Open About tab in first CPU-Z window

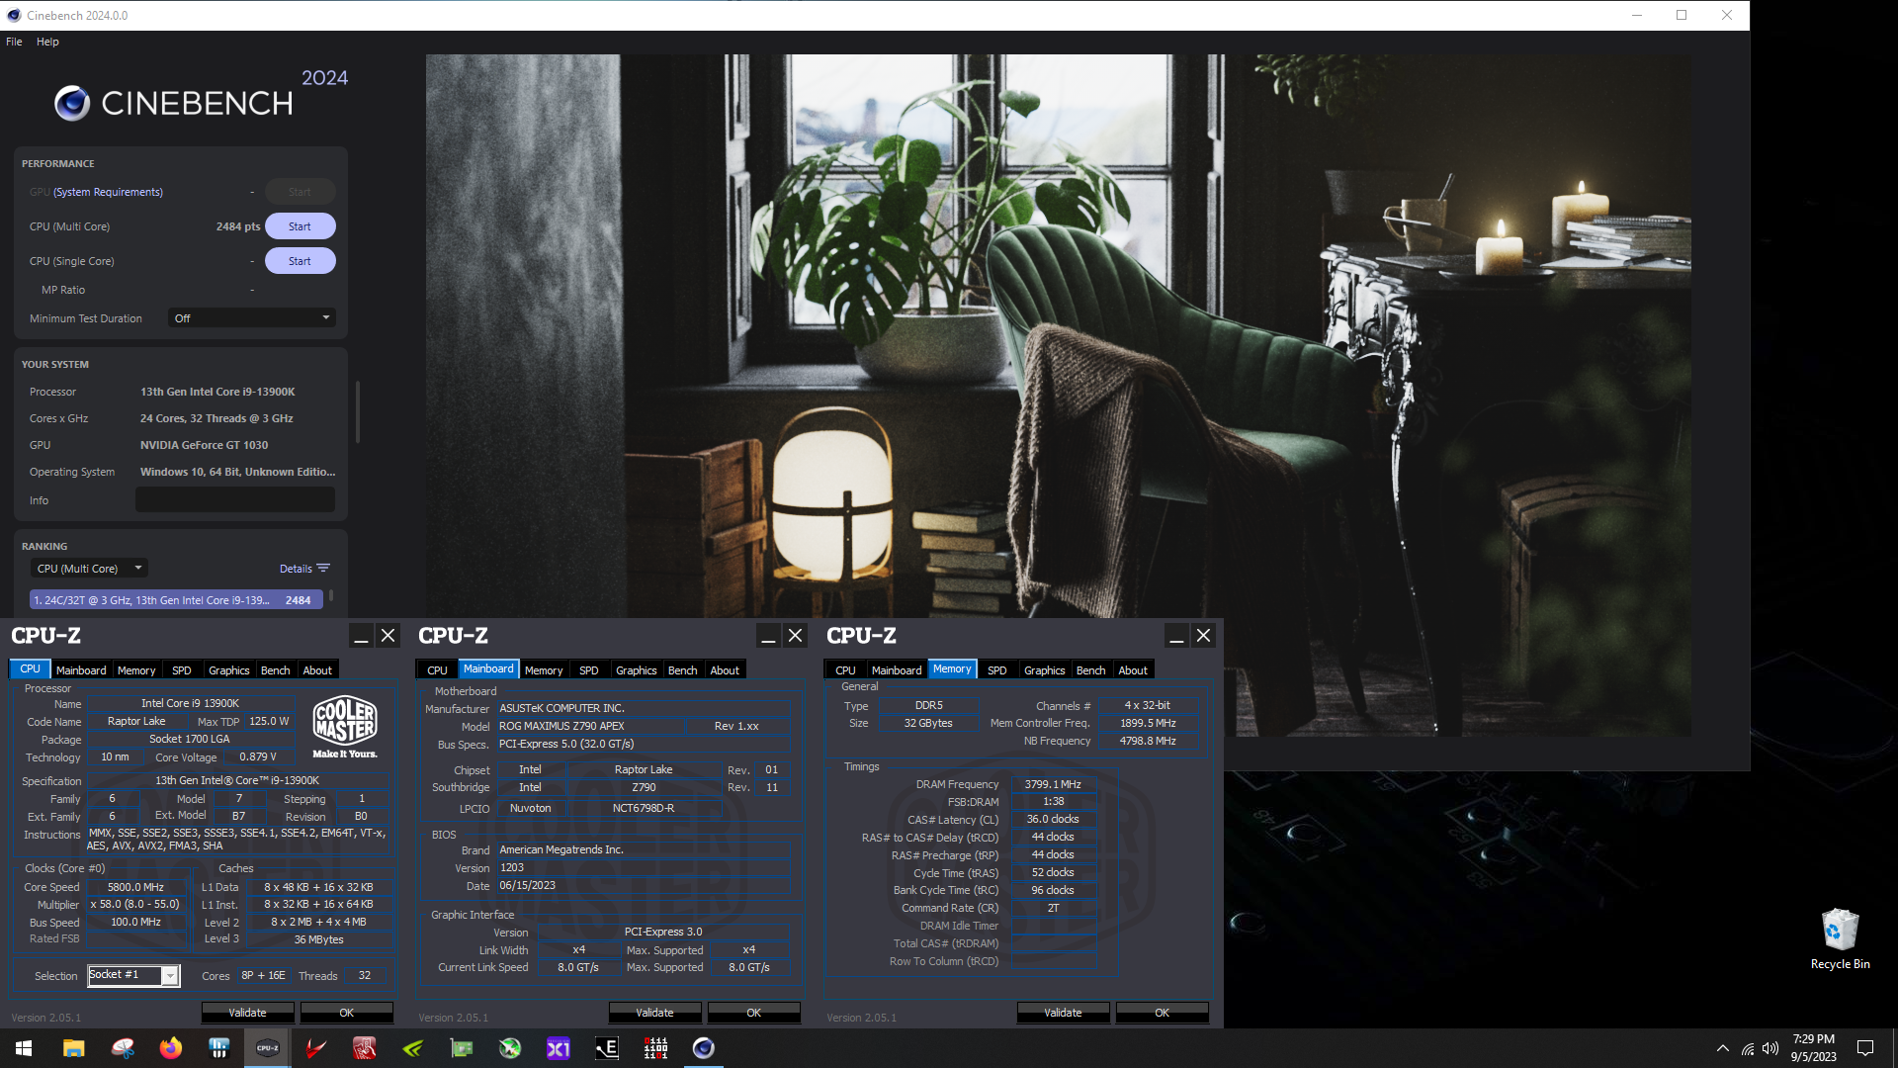coord(317,670)
